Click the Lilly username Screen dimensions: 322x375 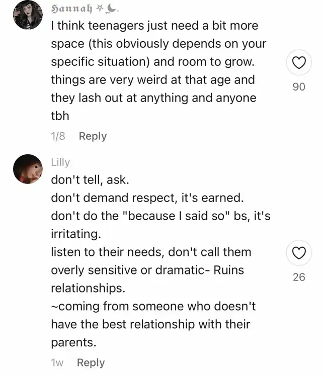click(x=60, y=162)
